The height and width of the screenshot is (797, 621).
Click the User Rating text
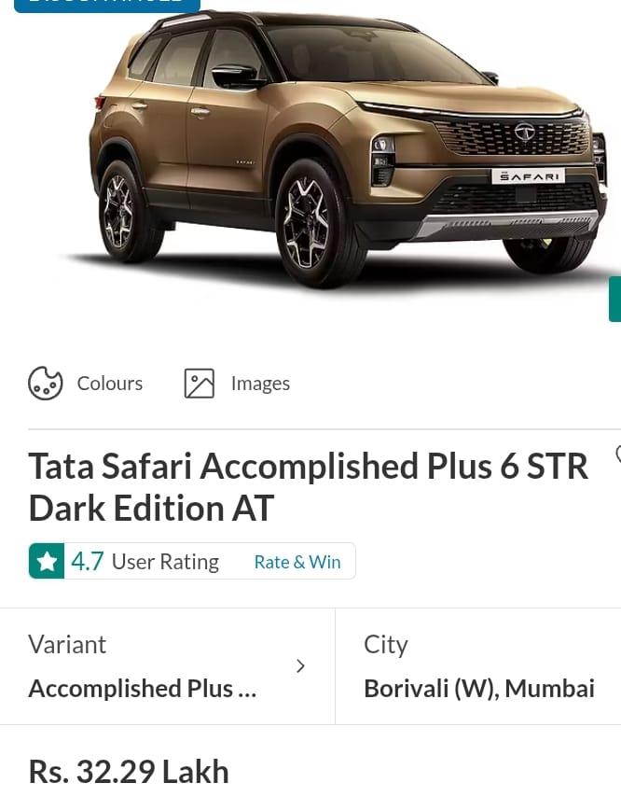pyautogui.click(x=165, y=562)
